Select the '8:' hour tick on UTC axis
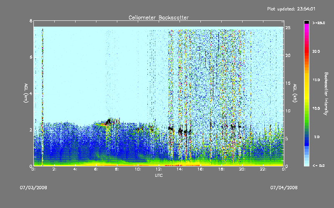This screenshot has width=334, height=208. pos(117,169)
